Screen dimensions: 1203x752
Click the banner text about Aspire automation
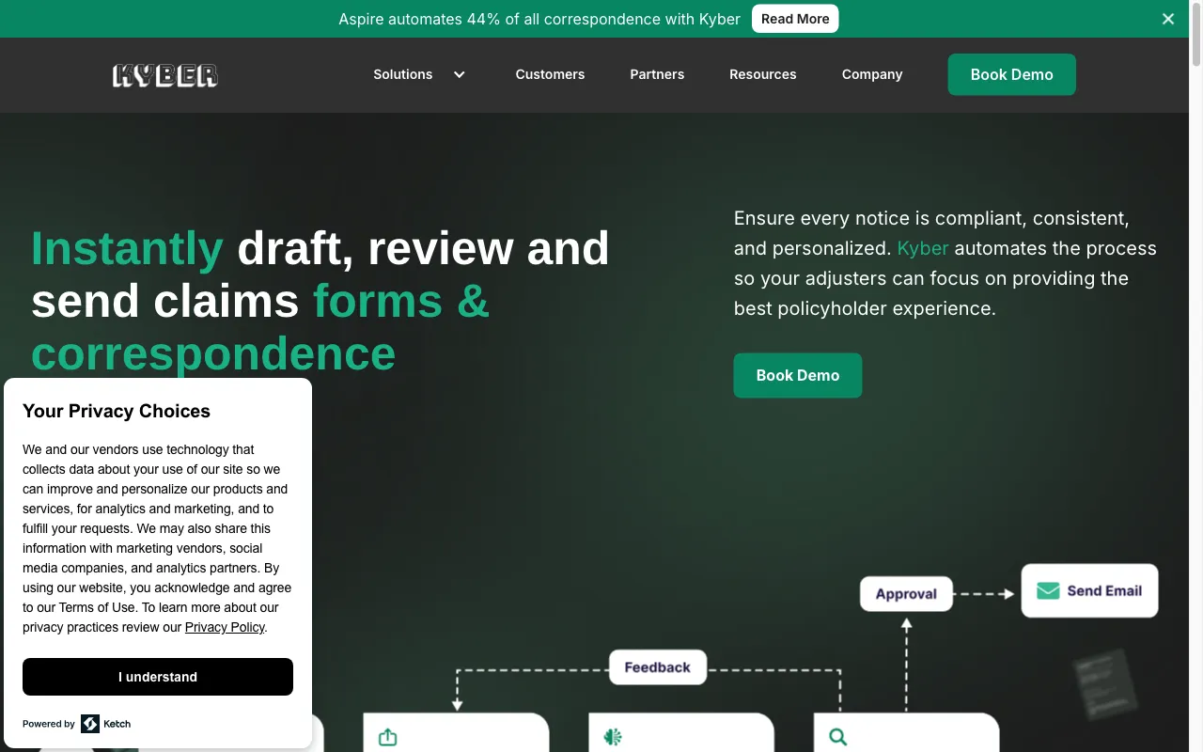(539, 19)
